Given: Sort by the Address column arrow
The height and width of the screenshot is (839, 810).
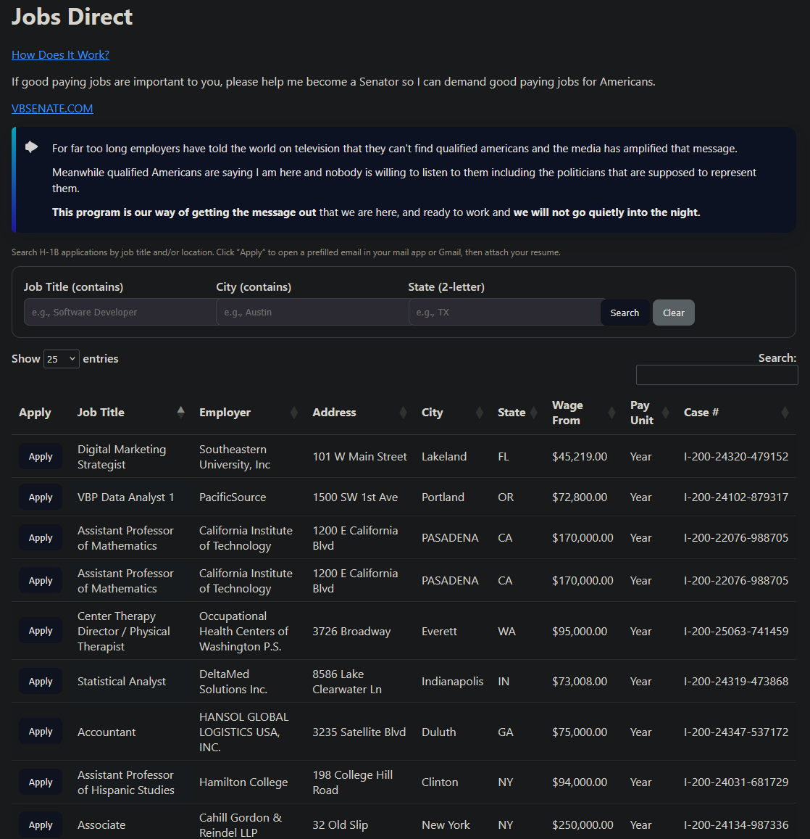Looking at the screenshot, I should pyautogui.click(x=403, y=412).
